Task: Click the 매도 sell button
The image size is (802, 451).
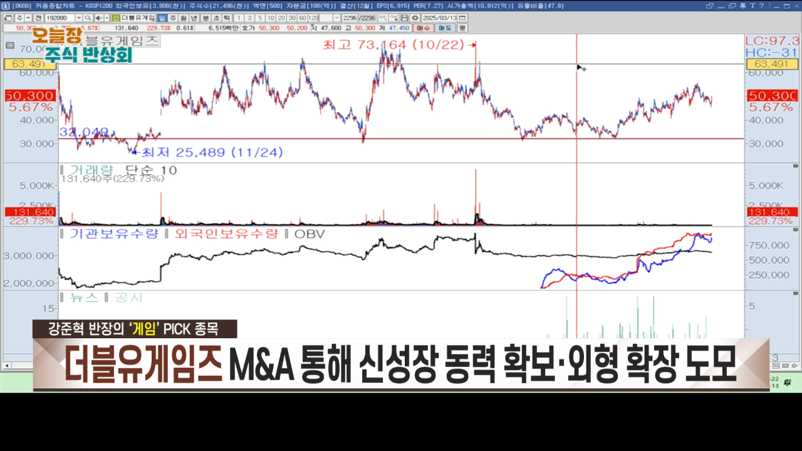Action: 445,28
